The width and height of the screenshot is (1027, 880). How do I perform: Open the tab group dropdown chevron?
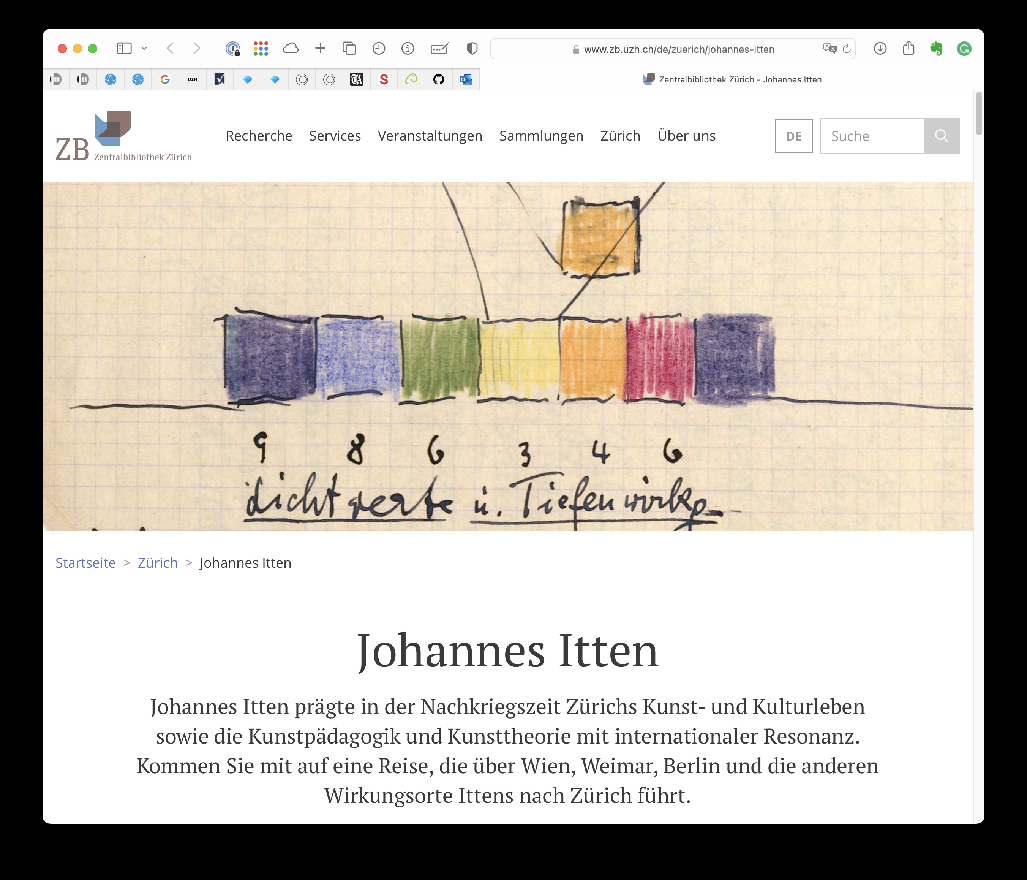144,49
